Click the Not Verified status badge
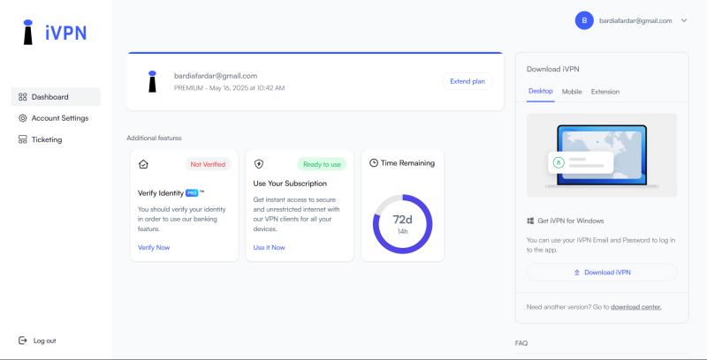This screenshot has height=360, width=707. 208,164
